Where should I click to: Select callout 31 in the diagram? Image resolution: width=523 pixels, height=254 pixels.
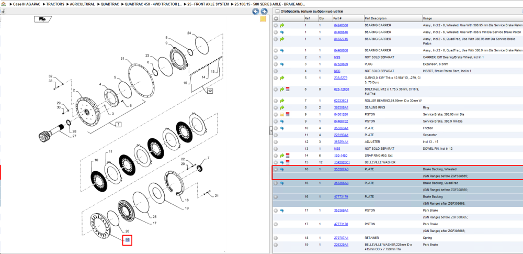pyautogui.click(x=122, y=59)
